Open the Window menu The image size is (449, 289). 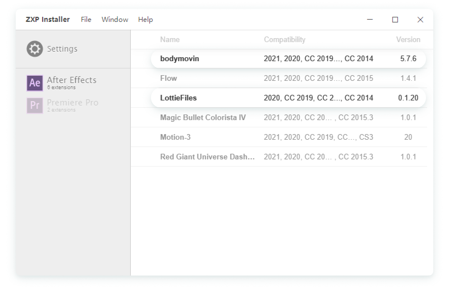[x=115, y=20]
